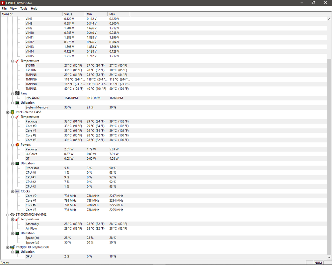Click the Sensor column header
Screen dimensions: 332x265
click(x=31, y=14)
